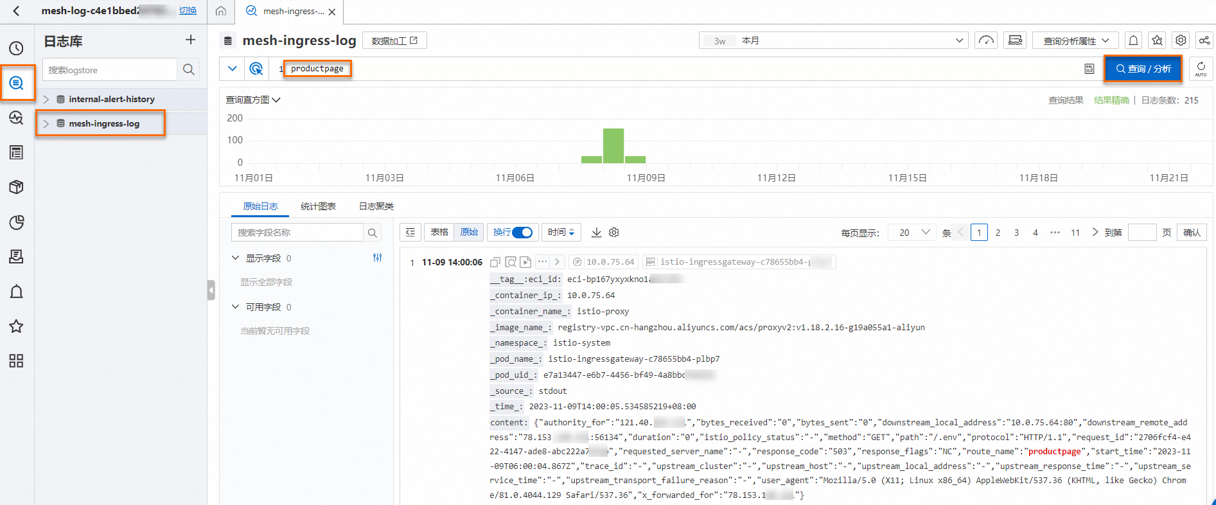Screen dimensions: 1216x505
Task: Click the 查询 / 分析 button
Action: (1143, 69)
